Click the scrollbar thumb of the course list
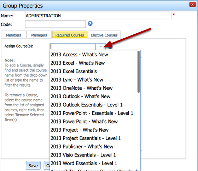The image size is (198, 171). point(139,72)
